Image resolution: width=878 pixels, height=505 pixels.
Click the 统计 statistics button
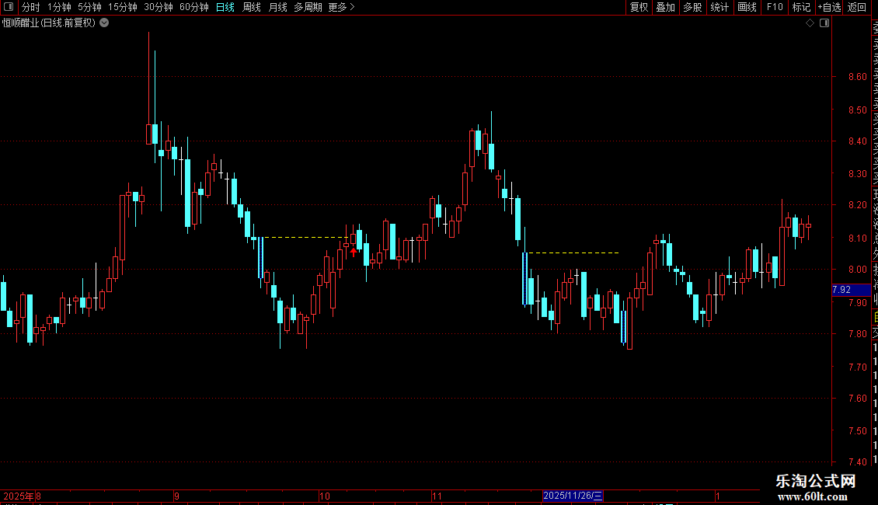pos(719,7)
